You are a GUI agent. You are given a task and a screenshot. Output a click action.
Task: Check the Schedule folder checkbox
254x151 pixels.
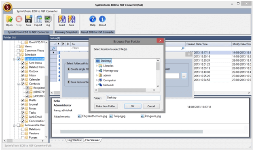click(x=18, y=55)
